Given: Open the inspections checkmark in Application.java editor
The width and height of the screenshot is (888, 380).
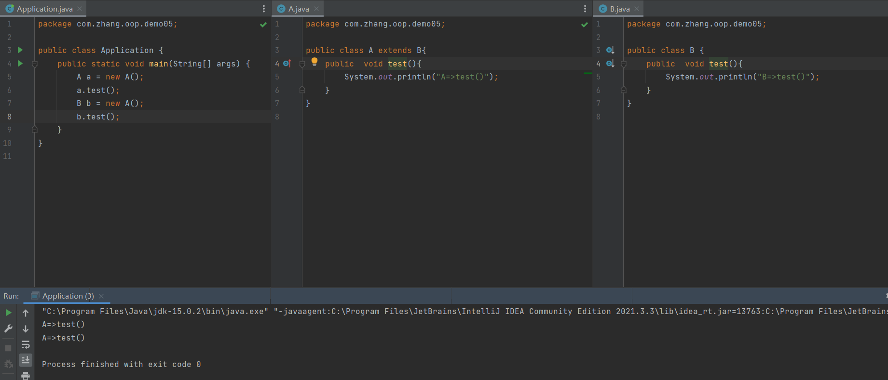Looking at the screenshot, I should (263, 25).
